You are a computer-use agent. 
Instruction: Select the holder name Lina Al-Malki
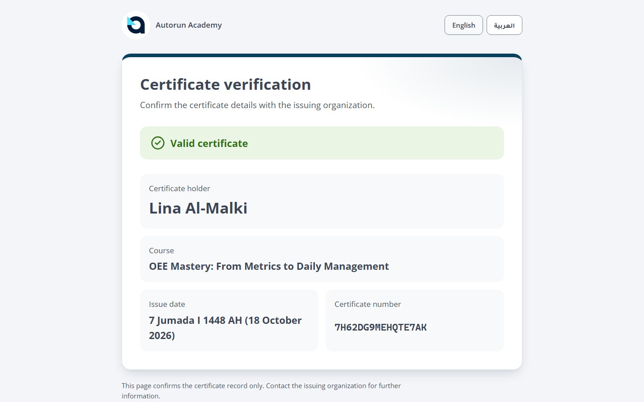click(x=198, y=208)
